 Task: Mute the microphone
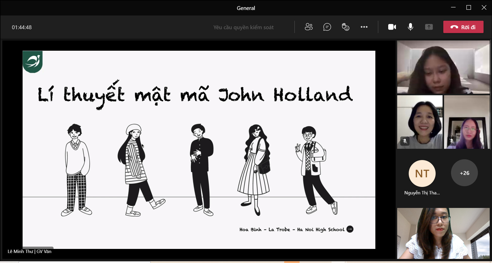[410, 27]
